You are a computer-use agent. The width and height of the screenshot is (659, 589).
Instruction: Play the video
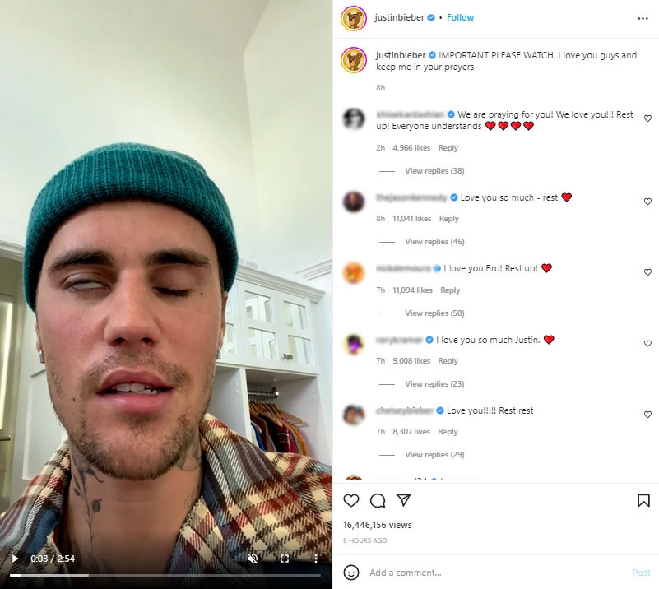(15, 559)
